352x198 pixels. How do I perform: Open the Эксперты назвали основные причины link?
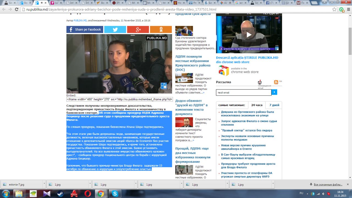248,138
